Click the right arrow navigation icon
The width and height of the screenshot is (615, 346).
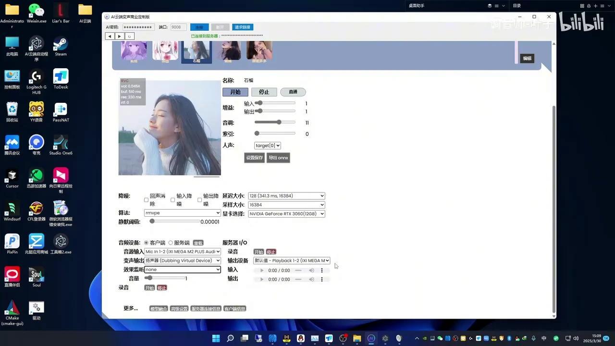tap(119, 36)
